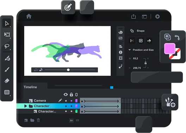Expand the Character folder layer

pos(25,106)
